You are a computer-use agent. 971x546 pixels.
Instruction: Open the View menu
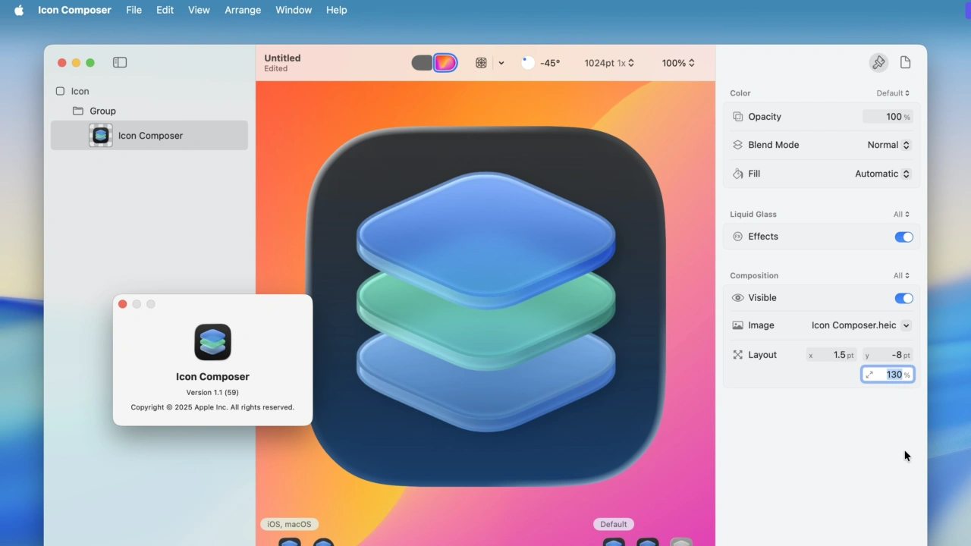pyautogui.click(x=199, y=10)
